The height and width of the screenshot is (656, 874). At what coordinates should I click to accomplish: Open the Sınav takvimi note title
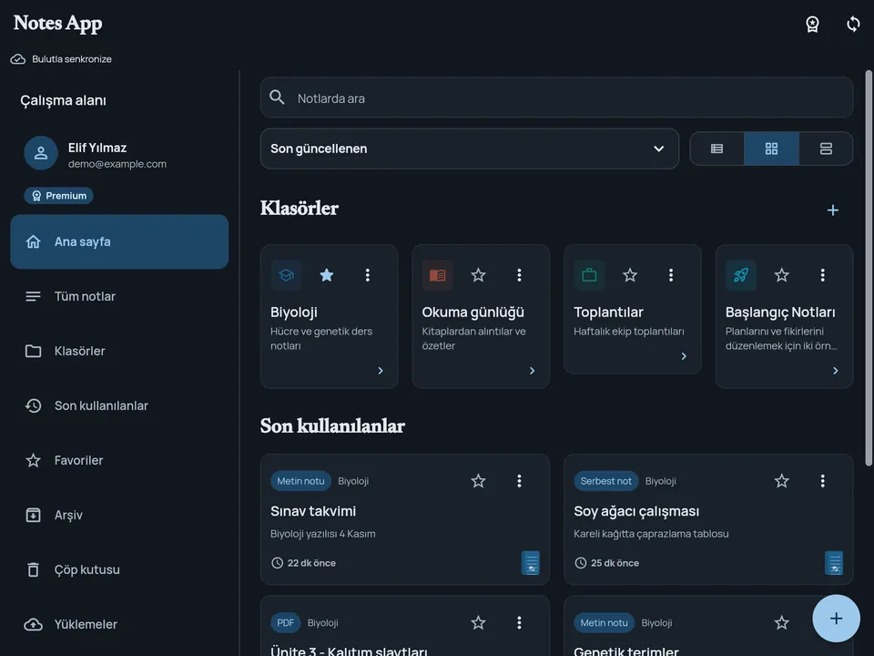pos(313,511)
